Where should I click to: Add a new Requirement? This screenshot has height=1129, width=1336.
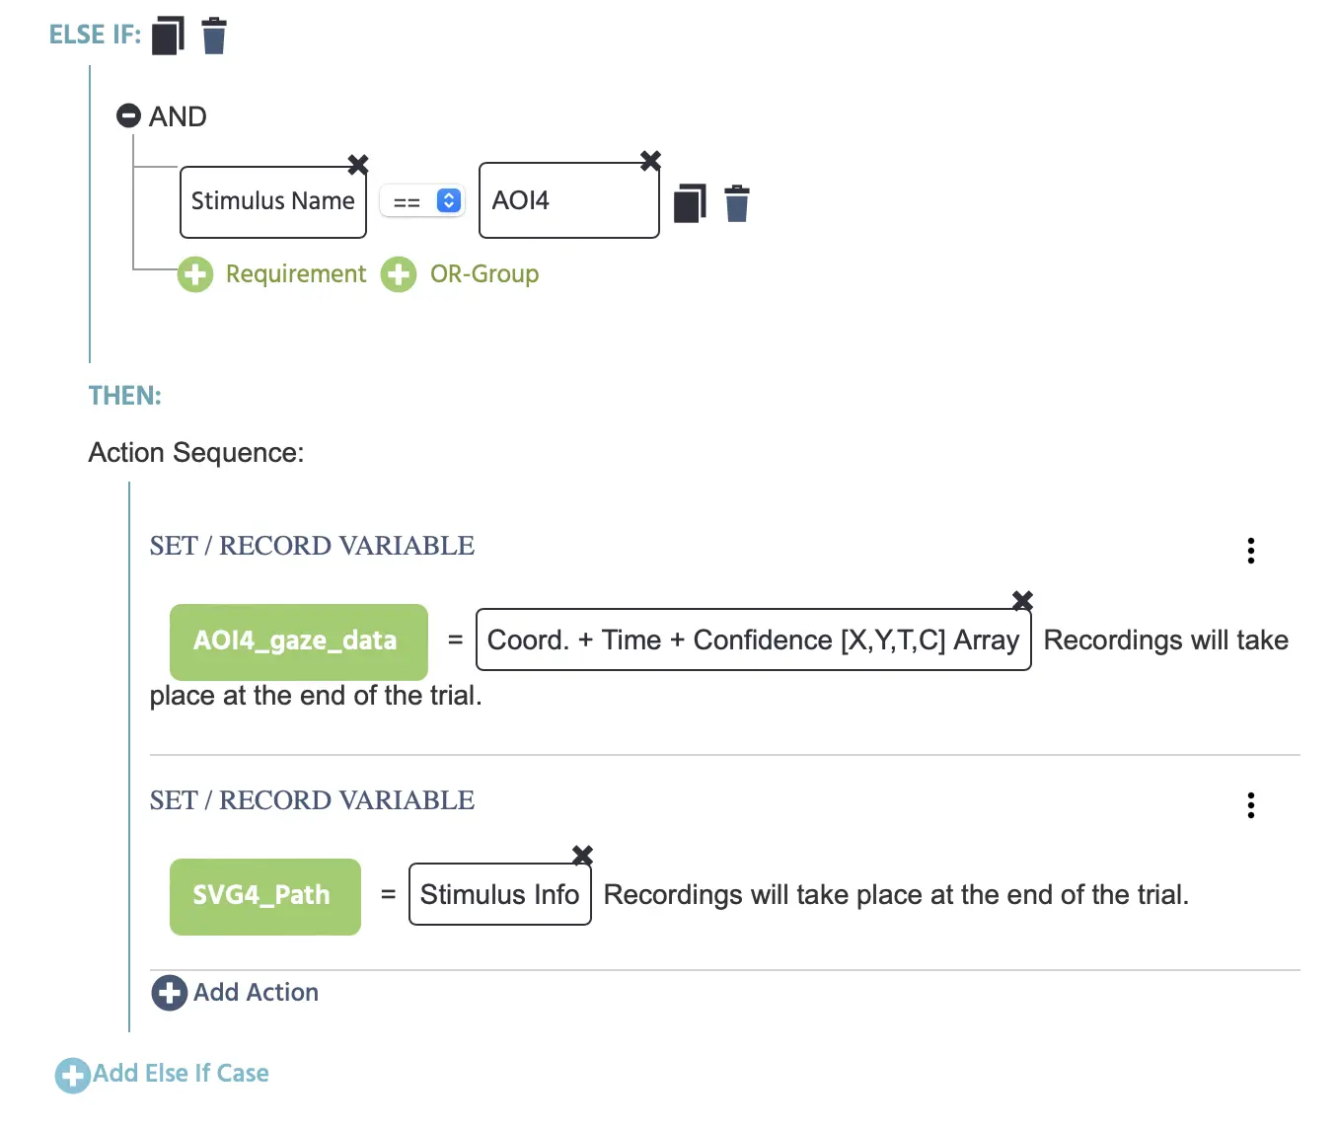click(271, 274)
